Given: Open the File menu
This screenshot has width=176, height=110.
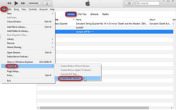Looking at the screenshot, I should [4, 9].
